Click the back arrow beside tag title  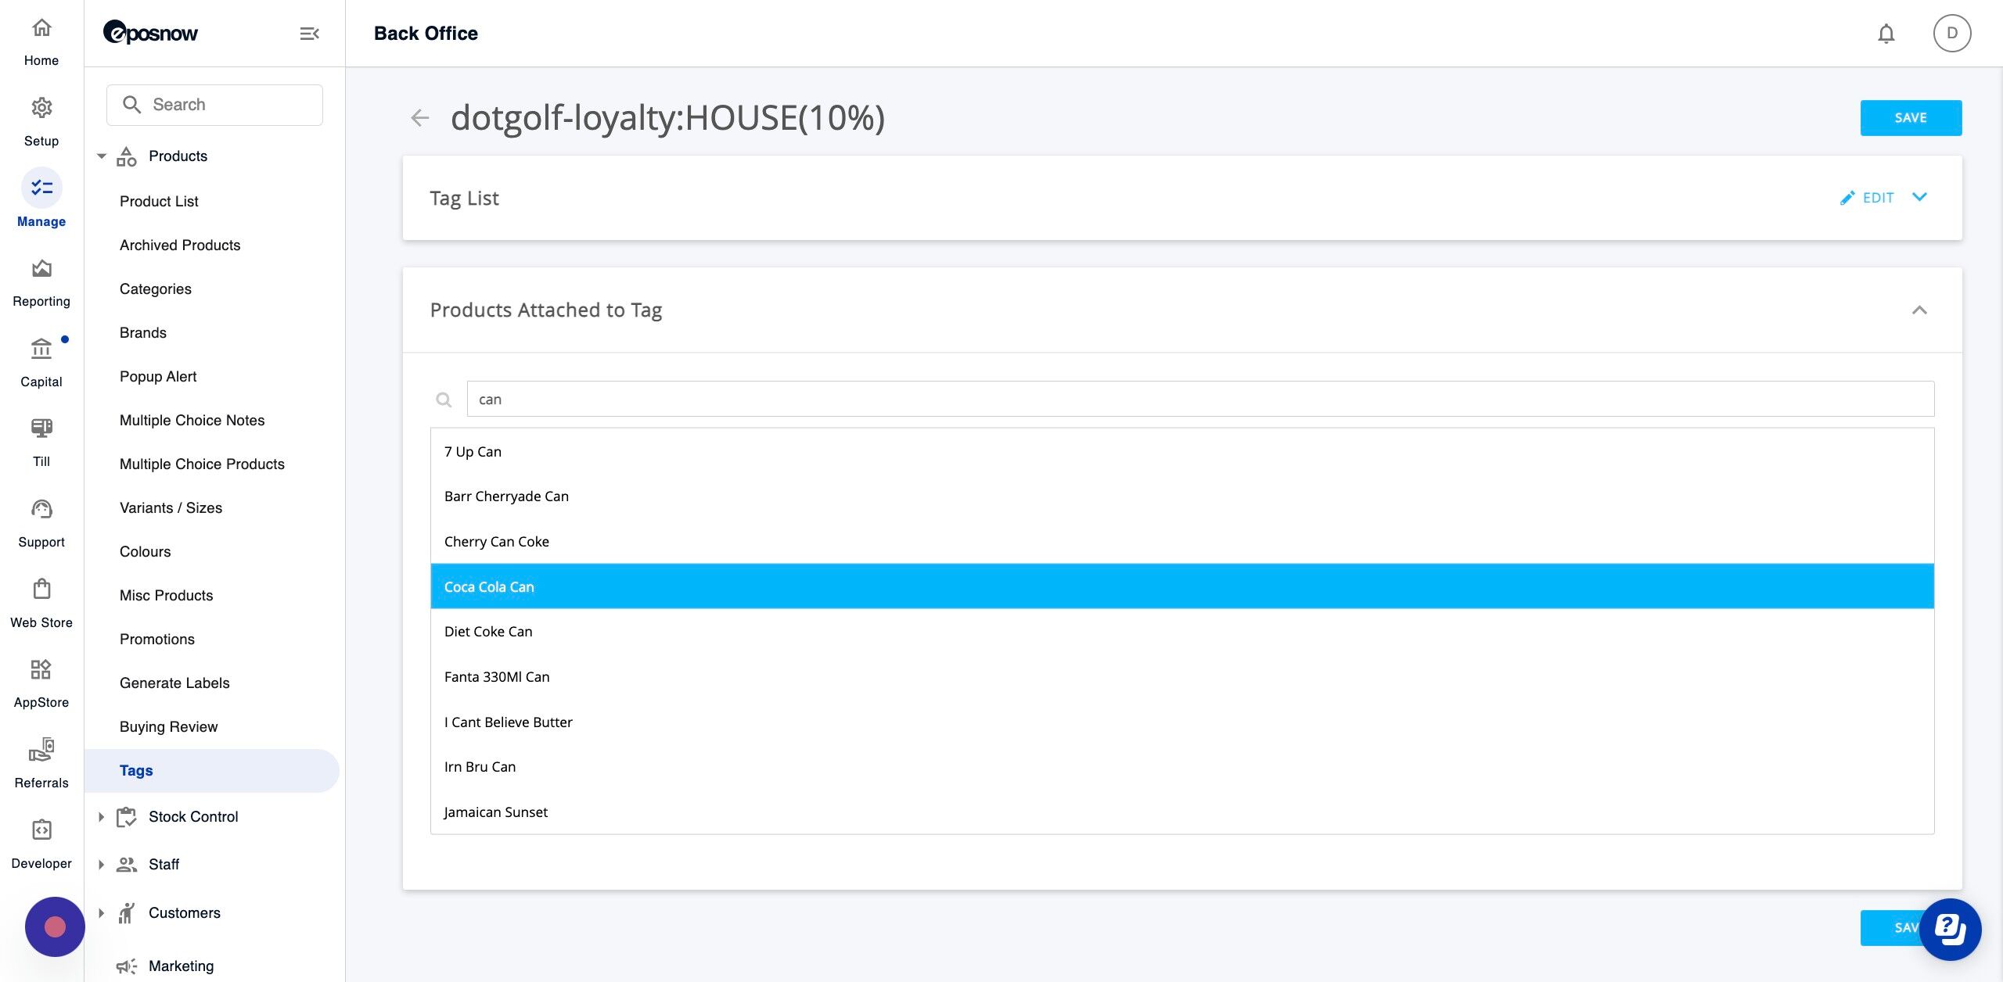[420, 118]
